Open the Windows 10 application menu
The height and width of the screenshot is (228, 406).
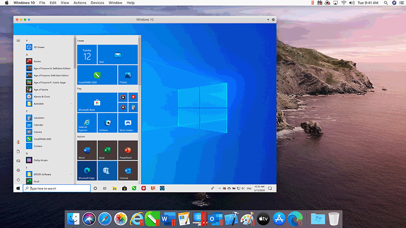tap(24, 3)
